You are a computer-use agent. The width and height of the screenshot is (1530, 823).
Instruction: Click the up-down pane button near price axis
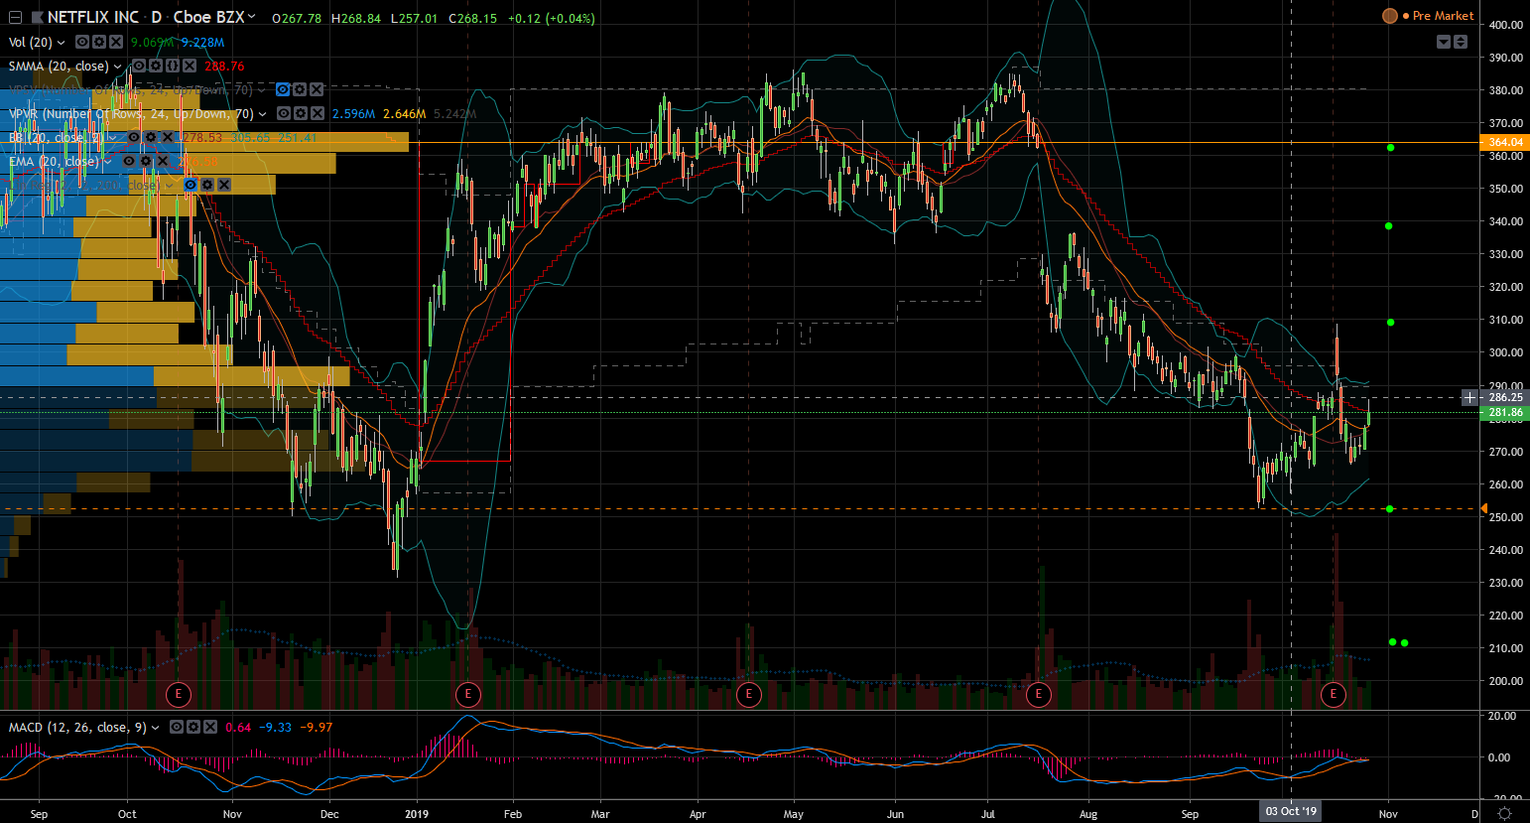click(1461, 42)
